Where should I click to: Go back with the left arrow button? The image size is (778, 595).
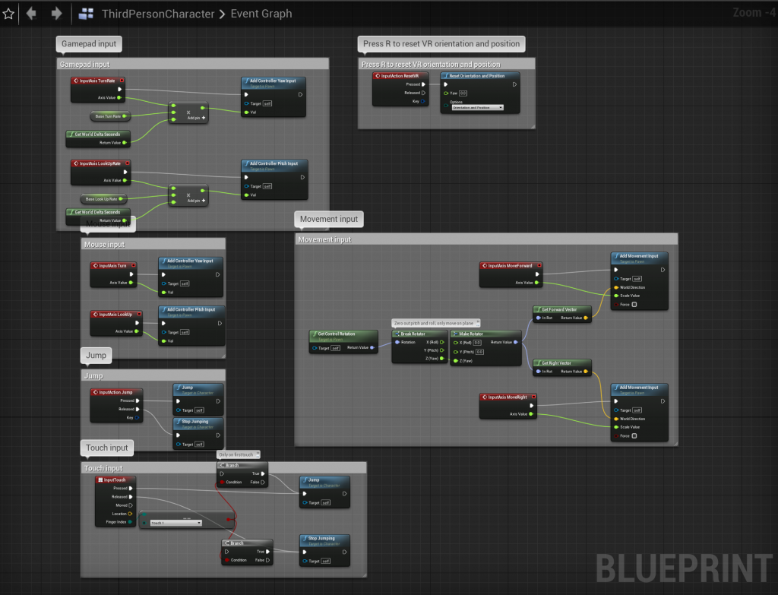31,14
